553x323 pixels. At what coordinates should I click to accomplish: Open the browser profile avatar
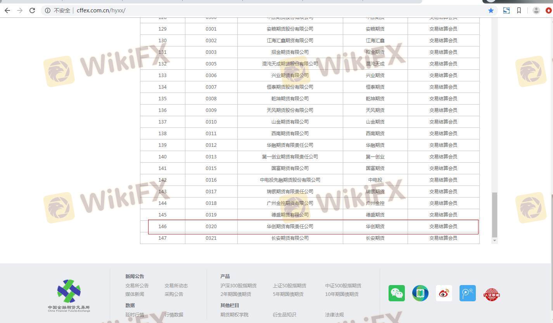click(x=536, y=10)
